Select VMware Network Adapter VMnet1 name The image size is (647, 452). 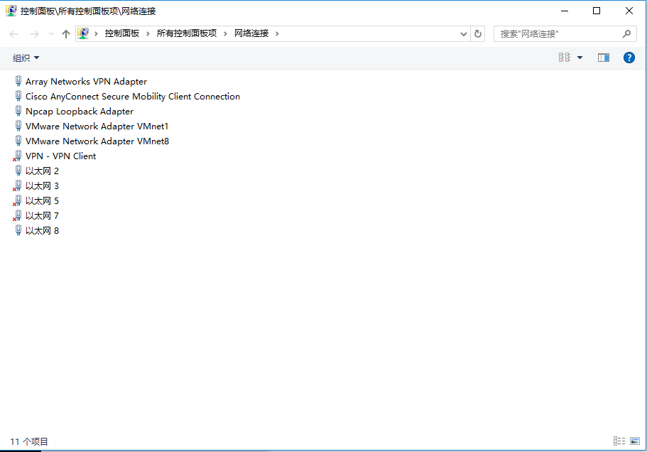pyautogui.click(x=97, y=127)
